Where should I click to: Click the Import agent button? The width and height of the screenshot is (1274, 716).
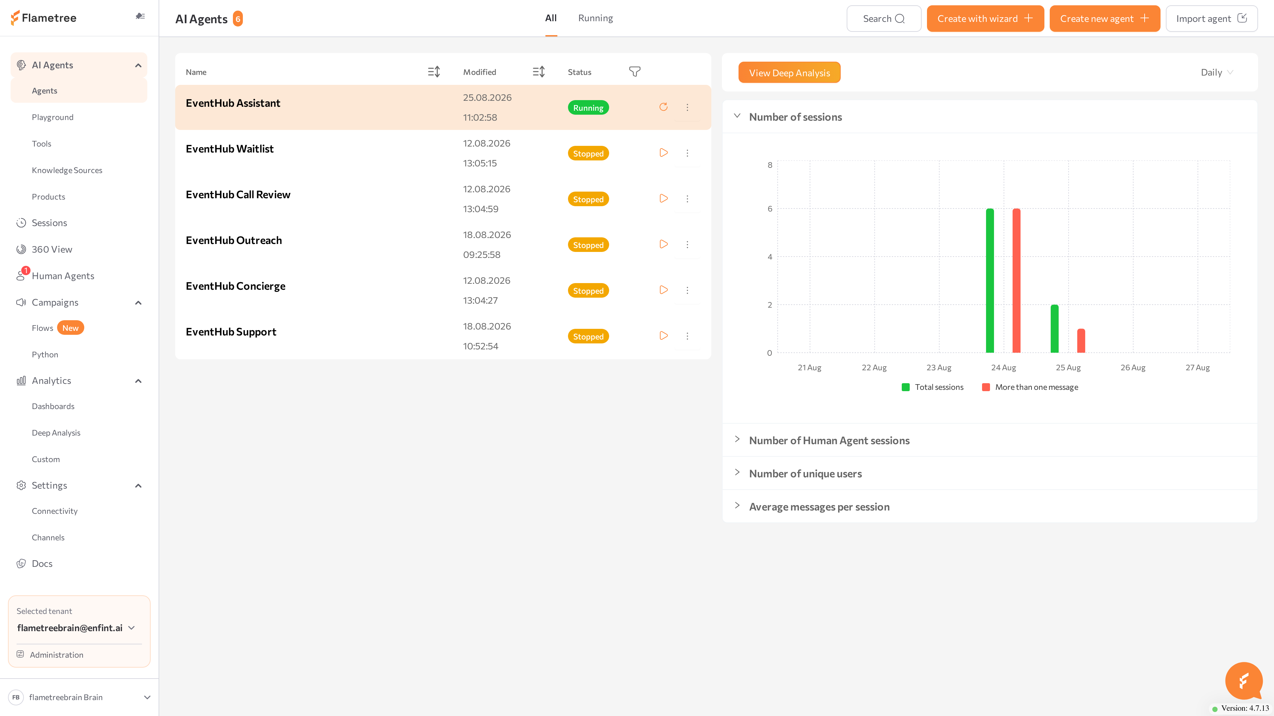click(x=1211, y=19)
